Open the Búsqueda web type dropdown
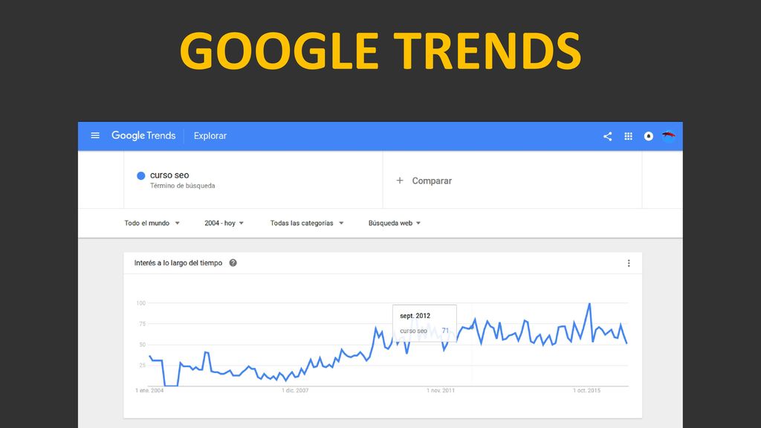The image size is (761, 428). click(394, 223)
